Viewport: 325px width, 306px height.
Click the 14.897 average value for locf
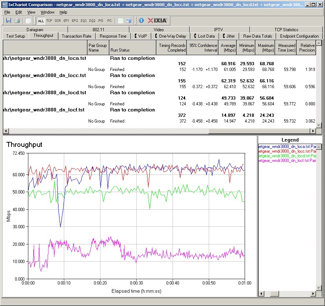[228, 115]
